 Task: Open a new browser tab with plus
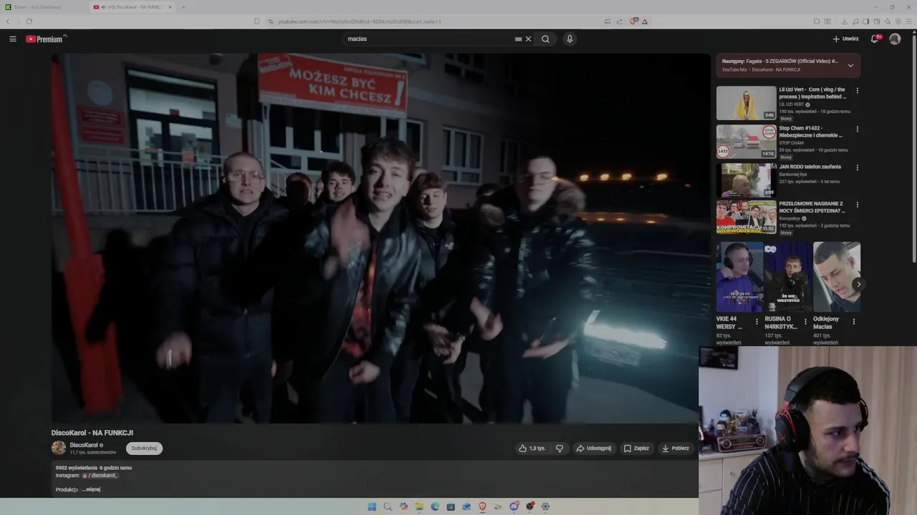point(183,7)
